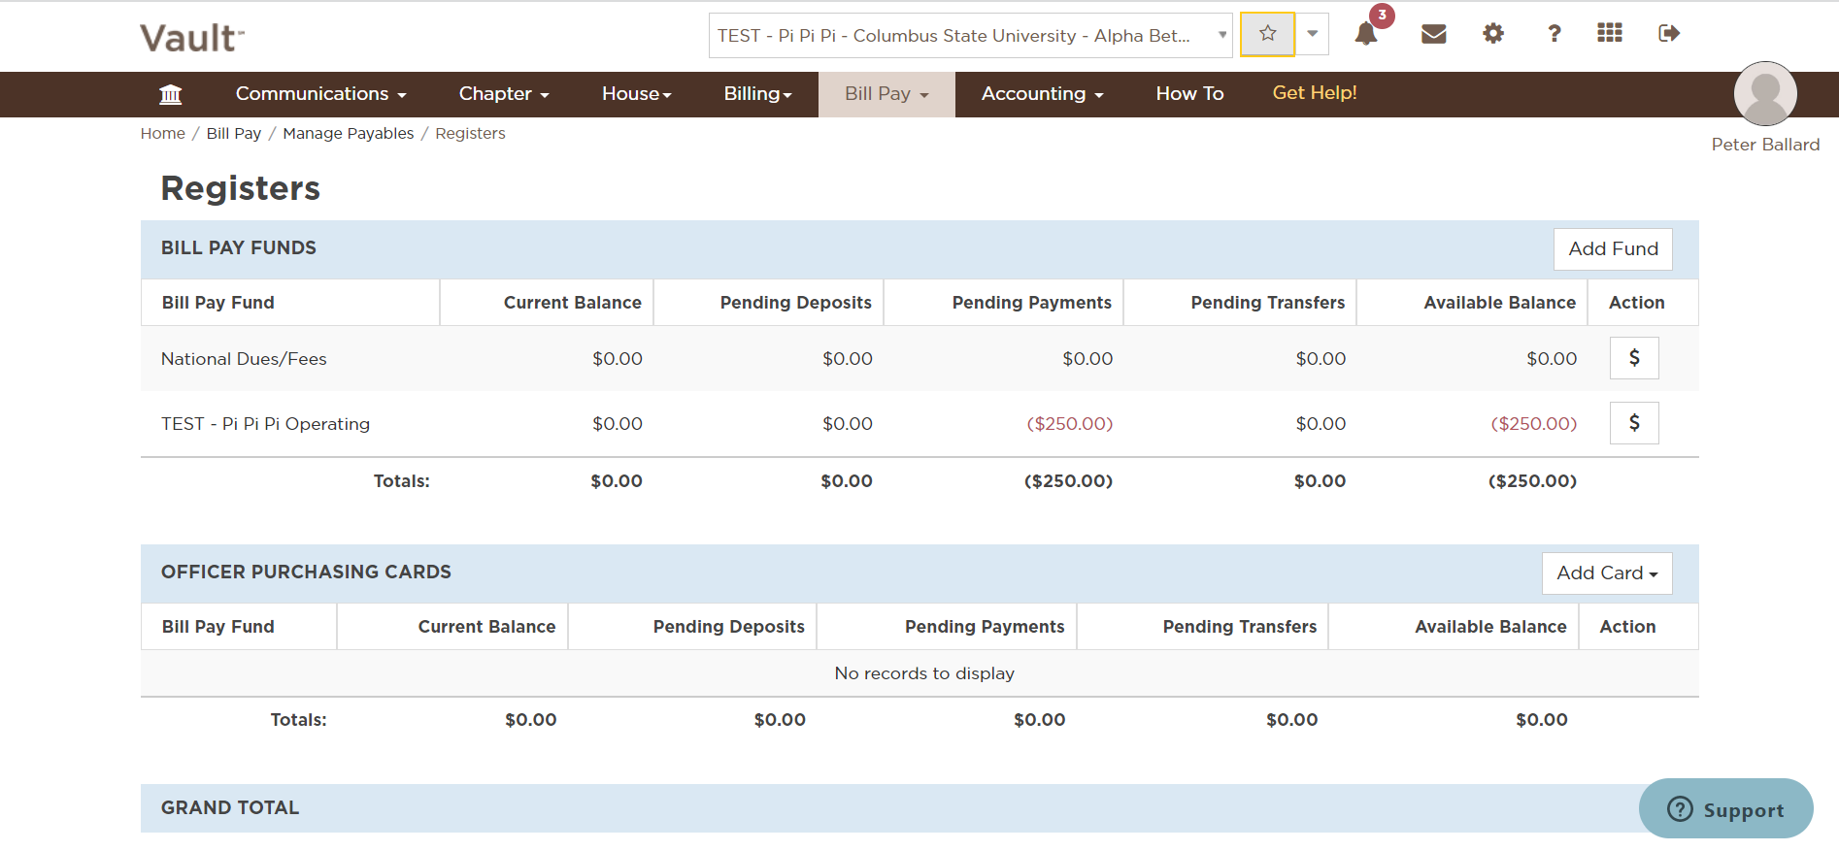Click the help question mark icon

coord(1554,34)
